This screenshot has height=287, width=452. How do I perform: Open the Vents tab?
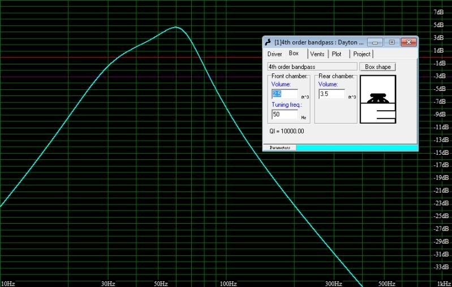coord(317,54)
